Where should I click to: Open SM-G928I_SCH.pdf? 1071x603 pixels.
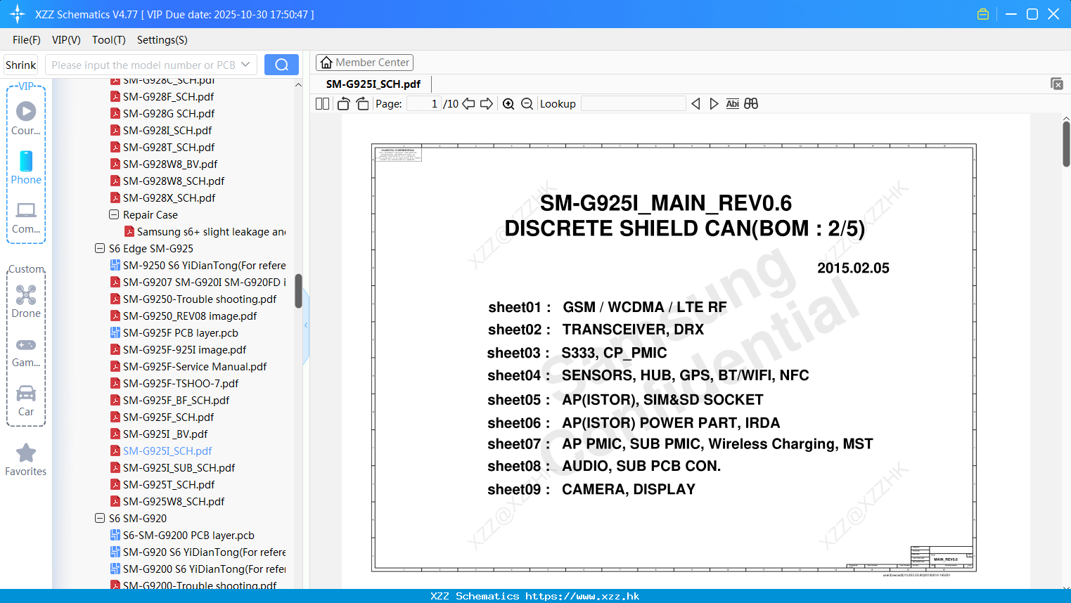pos(167,130)
